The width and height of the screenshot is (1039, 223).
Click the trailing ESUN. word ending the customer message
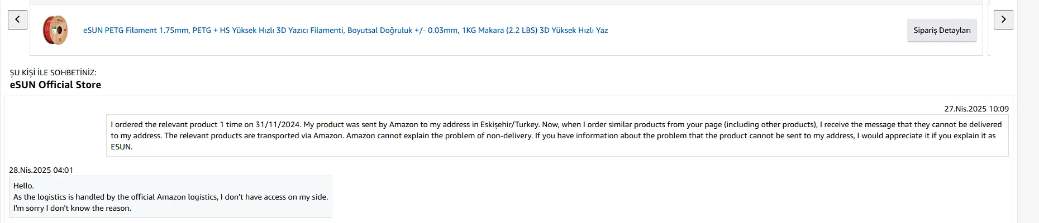tap(121, 147)
